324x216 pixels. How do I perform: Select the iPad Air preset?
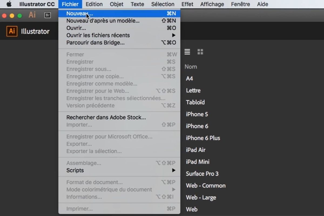point(196,150)
